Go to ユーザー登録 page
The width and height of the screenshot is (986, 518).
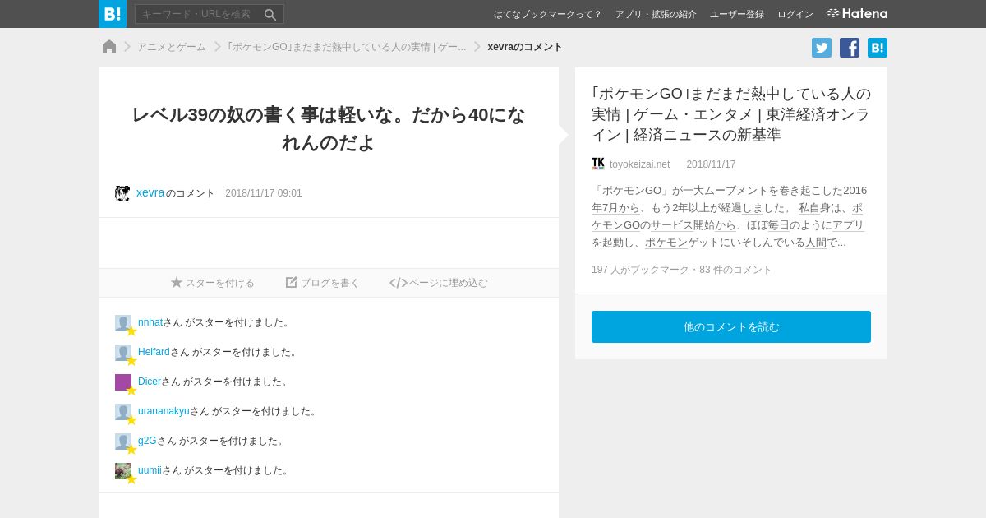click(737, 14)
